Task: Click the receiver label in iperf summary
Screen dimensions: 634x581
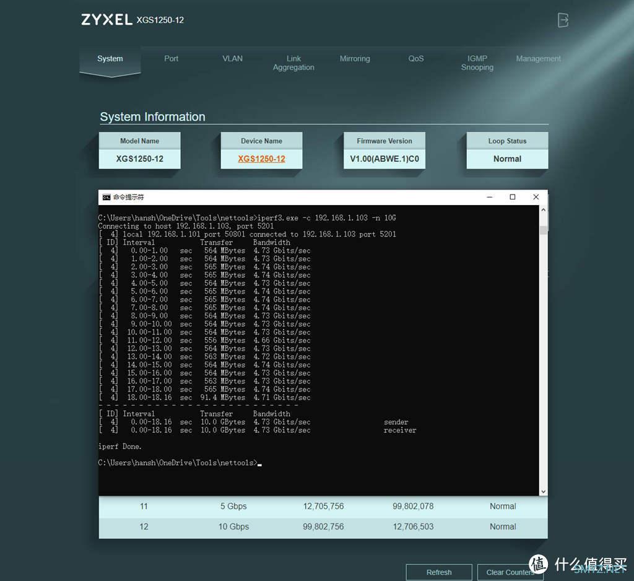Action: tap(400, 430)
